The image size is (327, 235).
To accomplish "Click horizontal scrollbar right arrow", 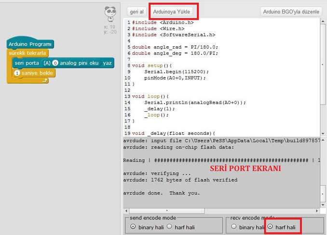I will (317, 210).
